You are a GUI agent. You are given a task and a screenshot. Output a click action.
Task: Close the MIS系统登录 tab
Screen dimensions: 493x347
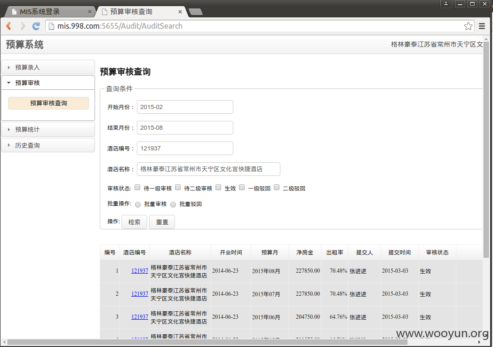[89, 12]
